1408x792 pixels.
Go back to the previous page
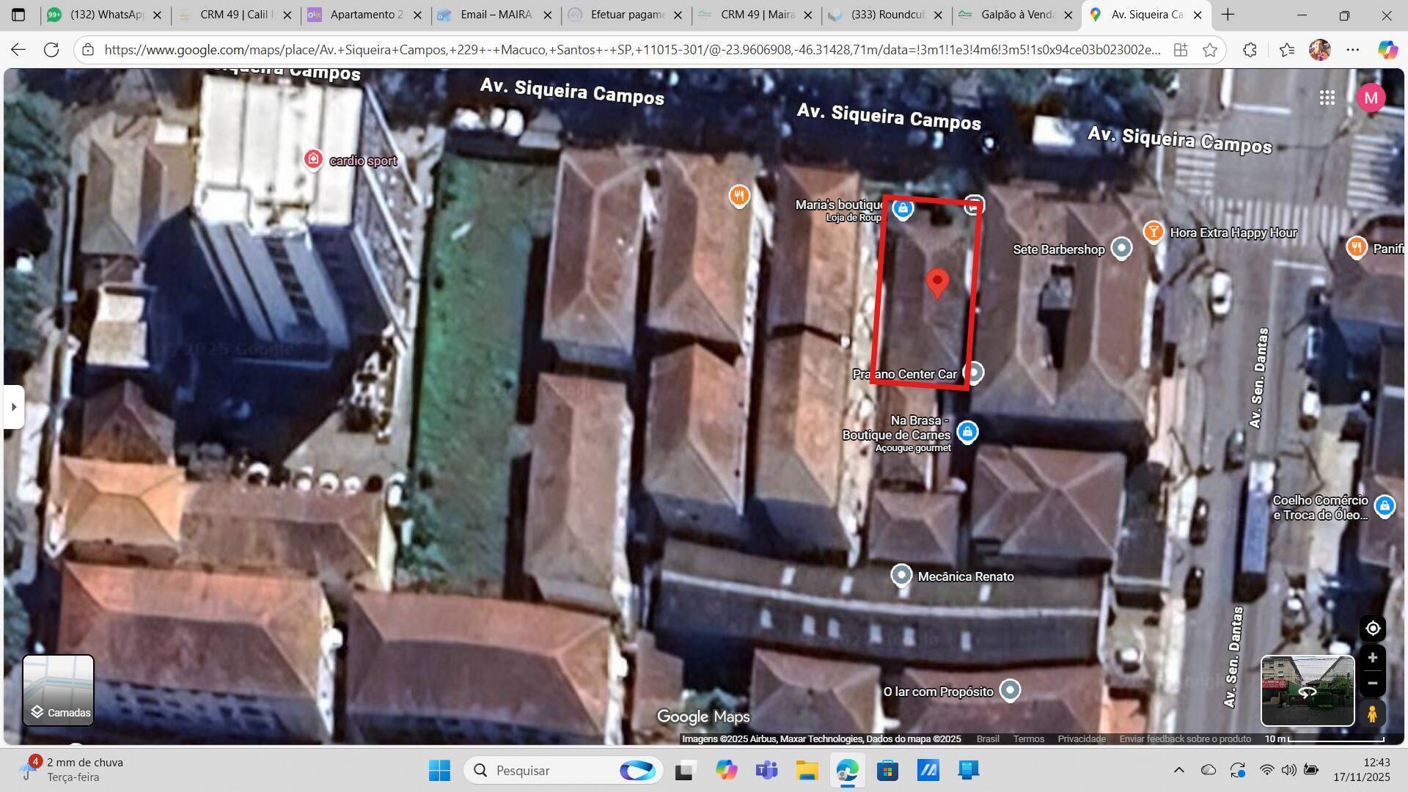pyautogui.click(x=18, y=50)
